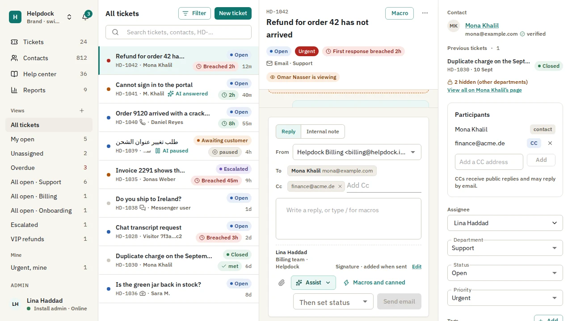This screenshot has height=321, width=572.
Task: Open ticket Order 9120 arrived with a crack
Action: [179, 118]
